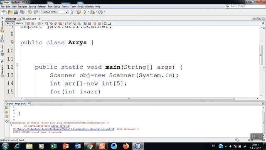Click the Find Next Occurrence icon
Screen dimensions: 266x150
pyautogui.click(x=56, y=23)
